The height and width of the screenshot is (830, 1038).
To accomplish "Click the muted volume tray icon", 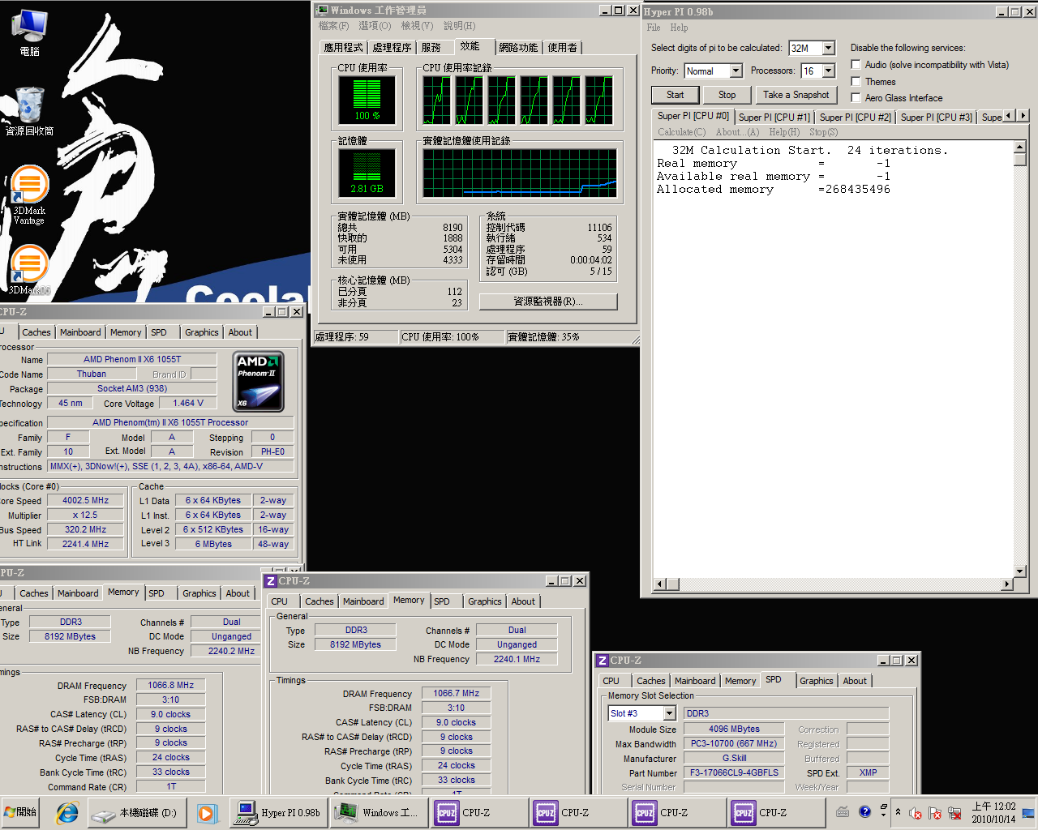I will click(x=916, y=813).
